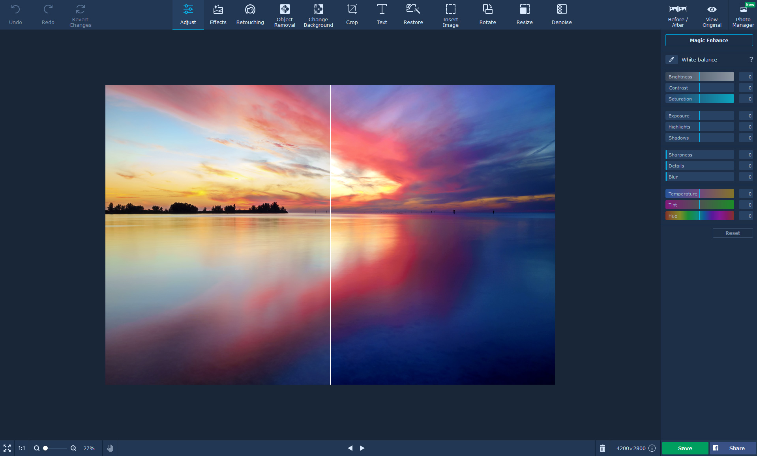Image resolution: width=757 pixels, height=456 pixels.
Task: Click the Magic Enhance button
Action: point(709,40)
